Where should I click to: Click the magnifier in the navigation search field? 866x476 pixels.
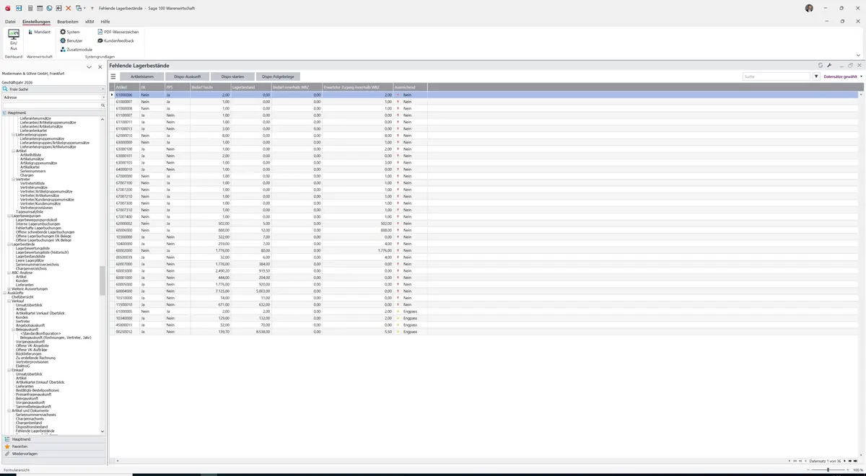103,105
